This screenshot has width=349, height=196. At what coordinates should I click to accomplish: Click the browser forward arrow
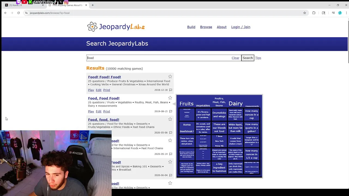tap(12, 13)
